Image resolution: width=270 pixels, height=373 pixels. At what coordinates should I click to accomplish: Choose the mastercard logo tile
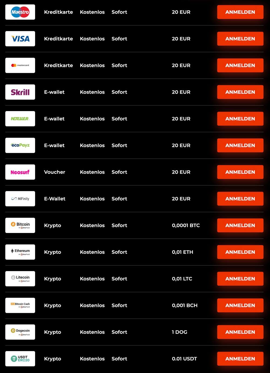click(x=20, y=65)
